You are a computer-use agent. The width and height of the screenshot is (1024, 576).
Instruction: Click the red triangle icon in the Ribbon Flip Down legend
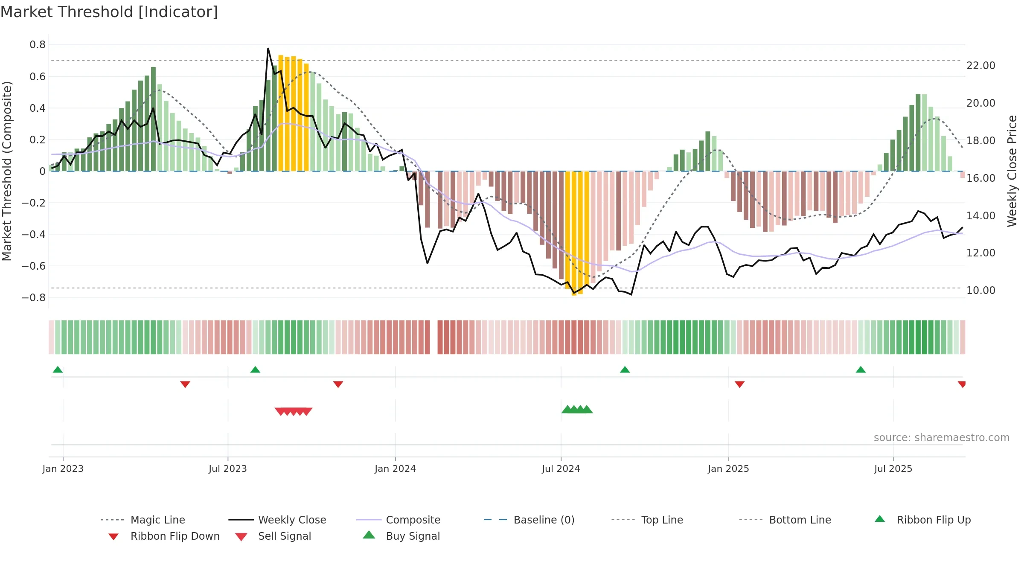click(x=113, y=537)
